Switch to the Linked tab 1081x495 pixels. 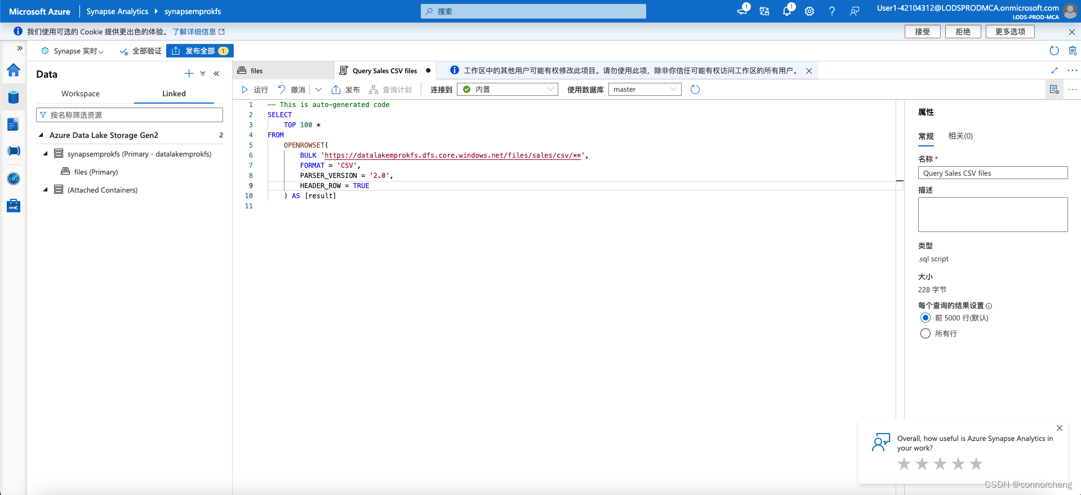coord(174,93)
